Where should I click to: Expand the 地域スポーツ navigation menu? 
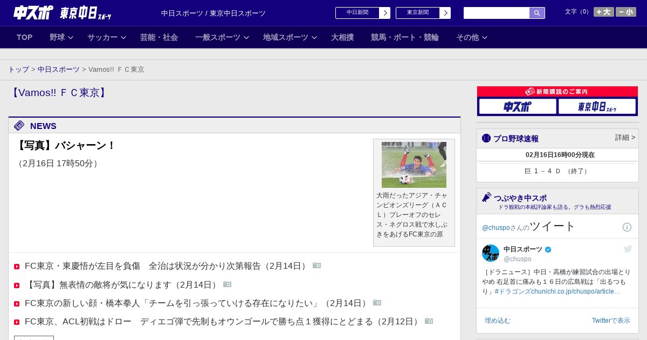[290, 37]
